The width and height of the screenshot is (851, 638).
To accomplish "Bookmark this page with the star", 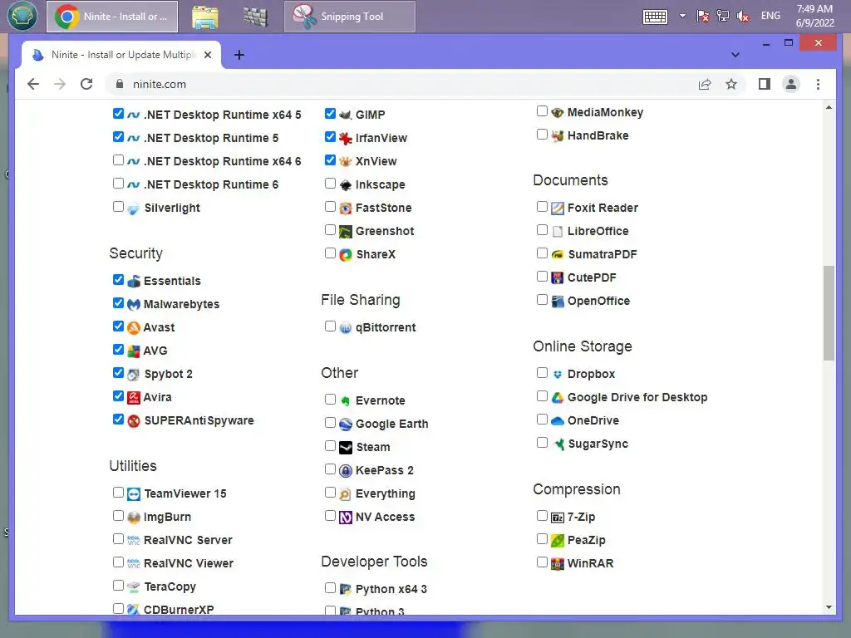I will [731, 84].
